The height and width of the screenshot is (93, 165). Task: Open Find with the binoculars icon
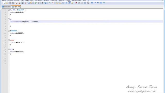(x=42, y=3)
